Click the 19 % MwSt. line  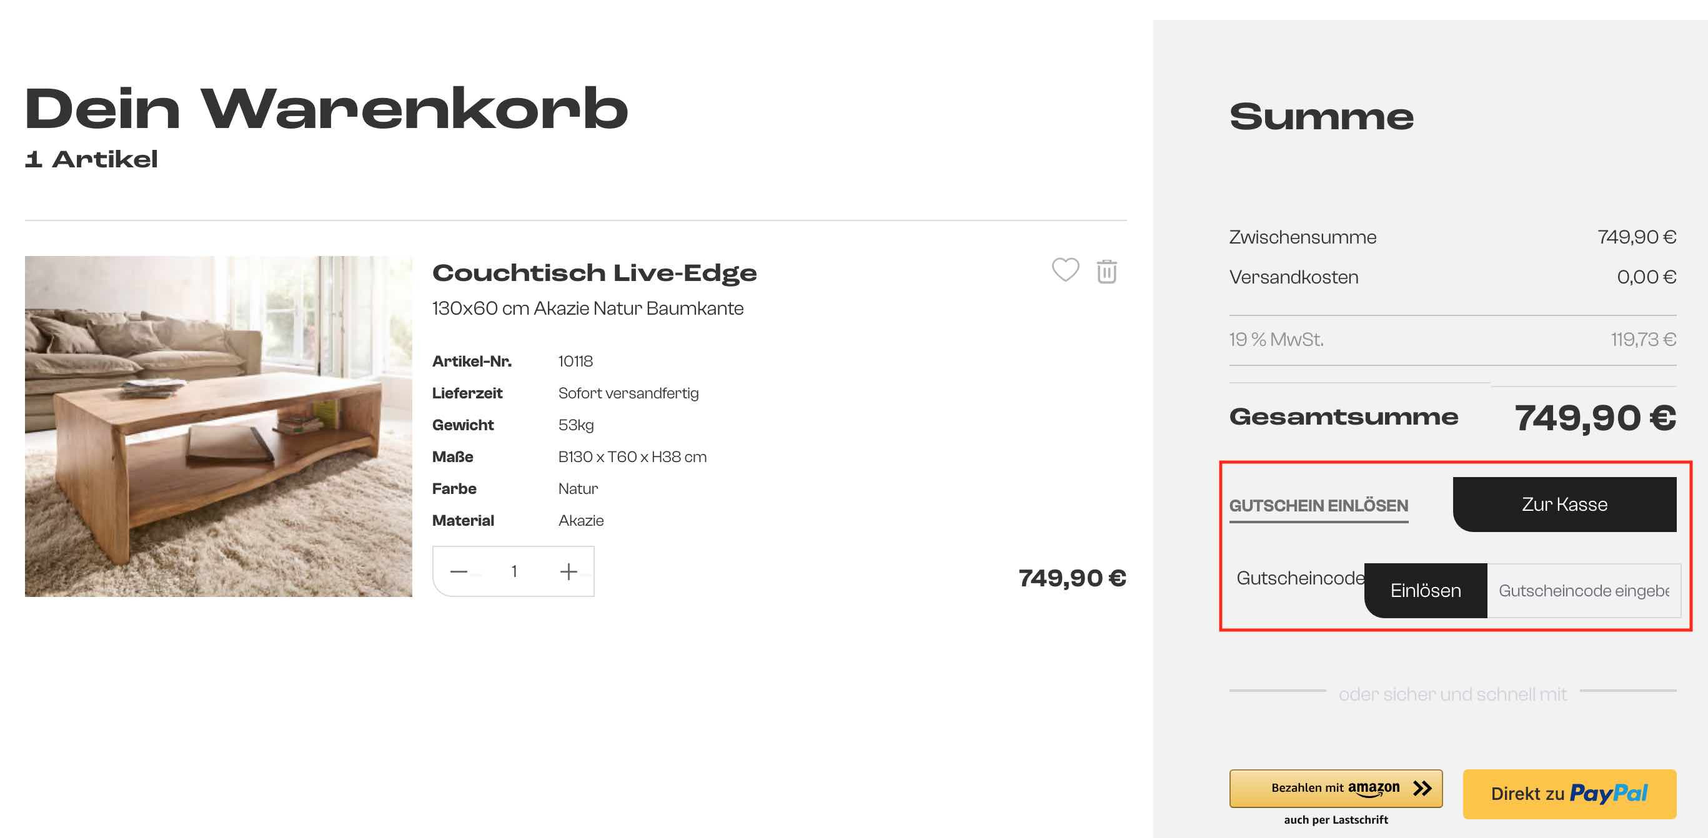[1276, 340]
